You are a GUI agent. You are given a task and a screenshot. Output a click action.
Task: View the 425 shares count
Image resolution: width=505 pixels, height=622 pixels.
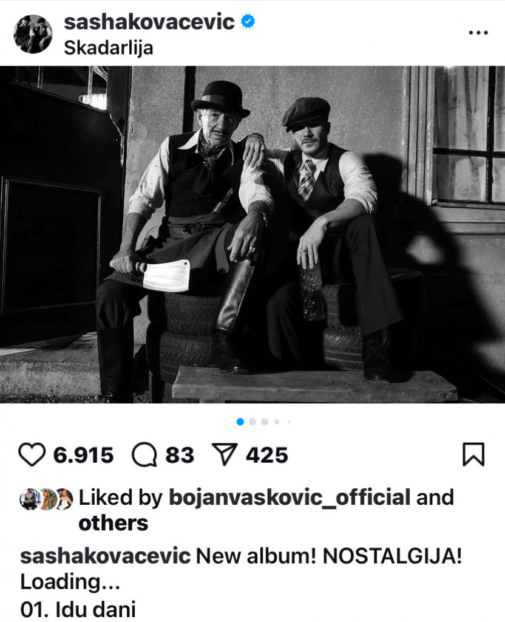tap(267, 455)
